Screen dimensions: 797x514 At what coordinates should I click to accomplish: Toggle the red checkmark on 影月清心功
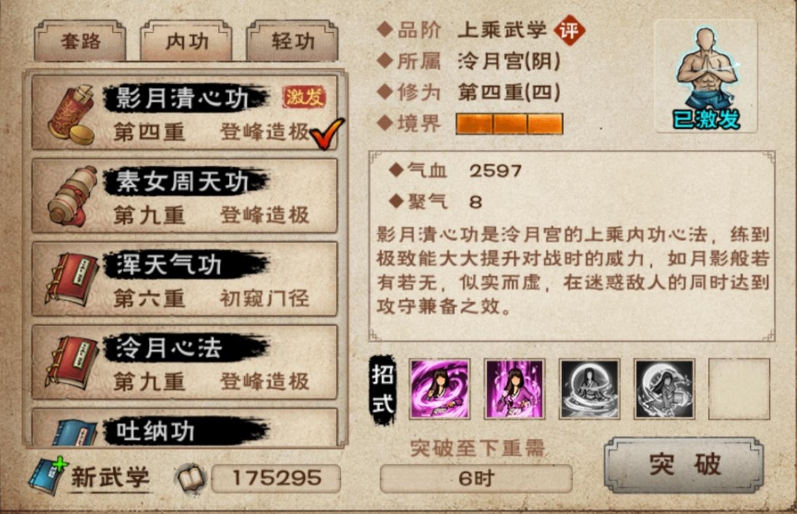[327, 134]
